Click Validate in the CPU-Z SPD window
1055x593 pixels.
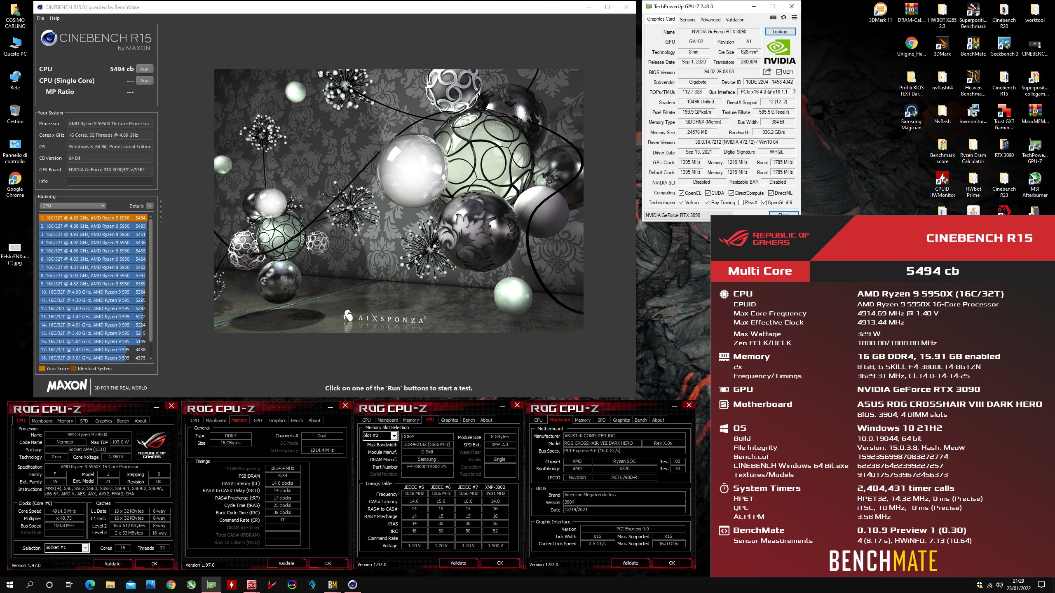tap(458, 563)
